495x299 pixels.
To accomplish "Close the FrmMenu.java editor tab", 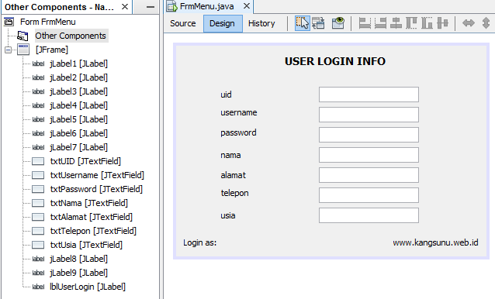I will pos(247,6).
